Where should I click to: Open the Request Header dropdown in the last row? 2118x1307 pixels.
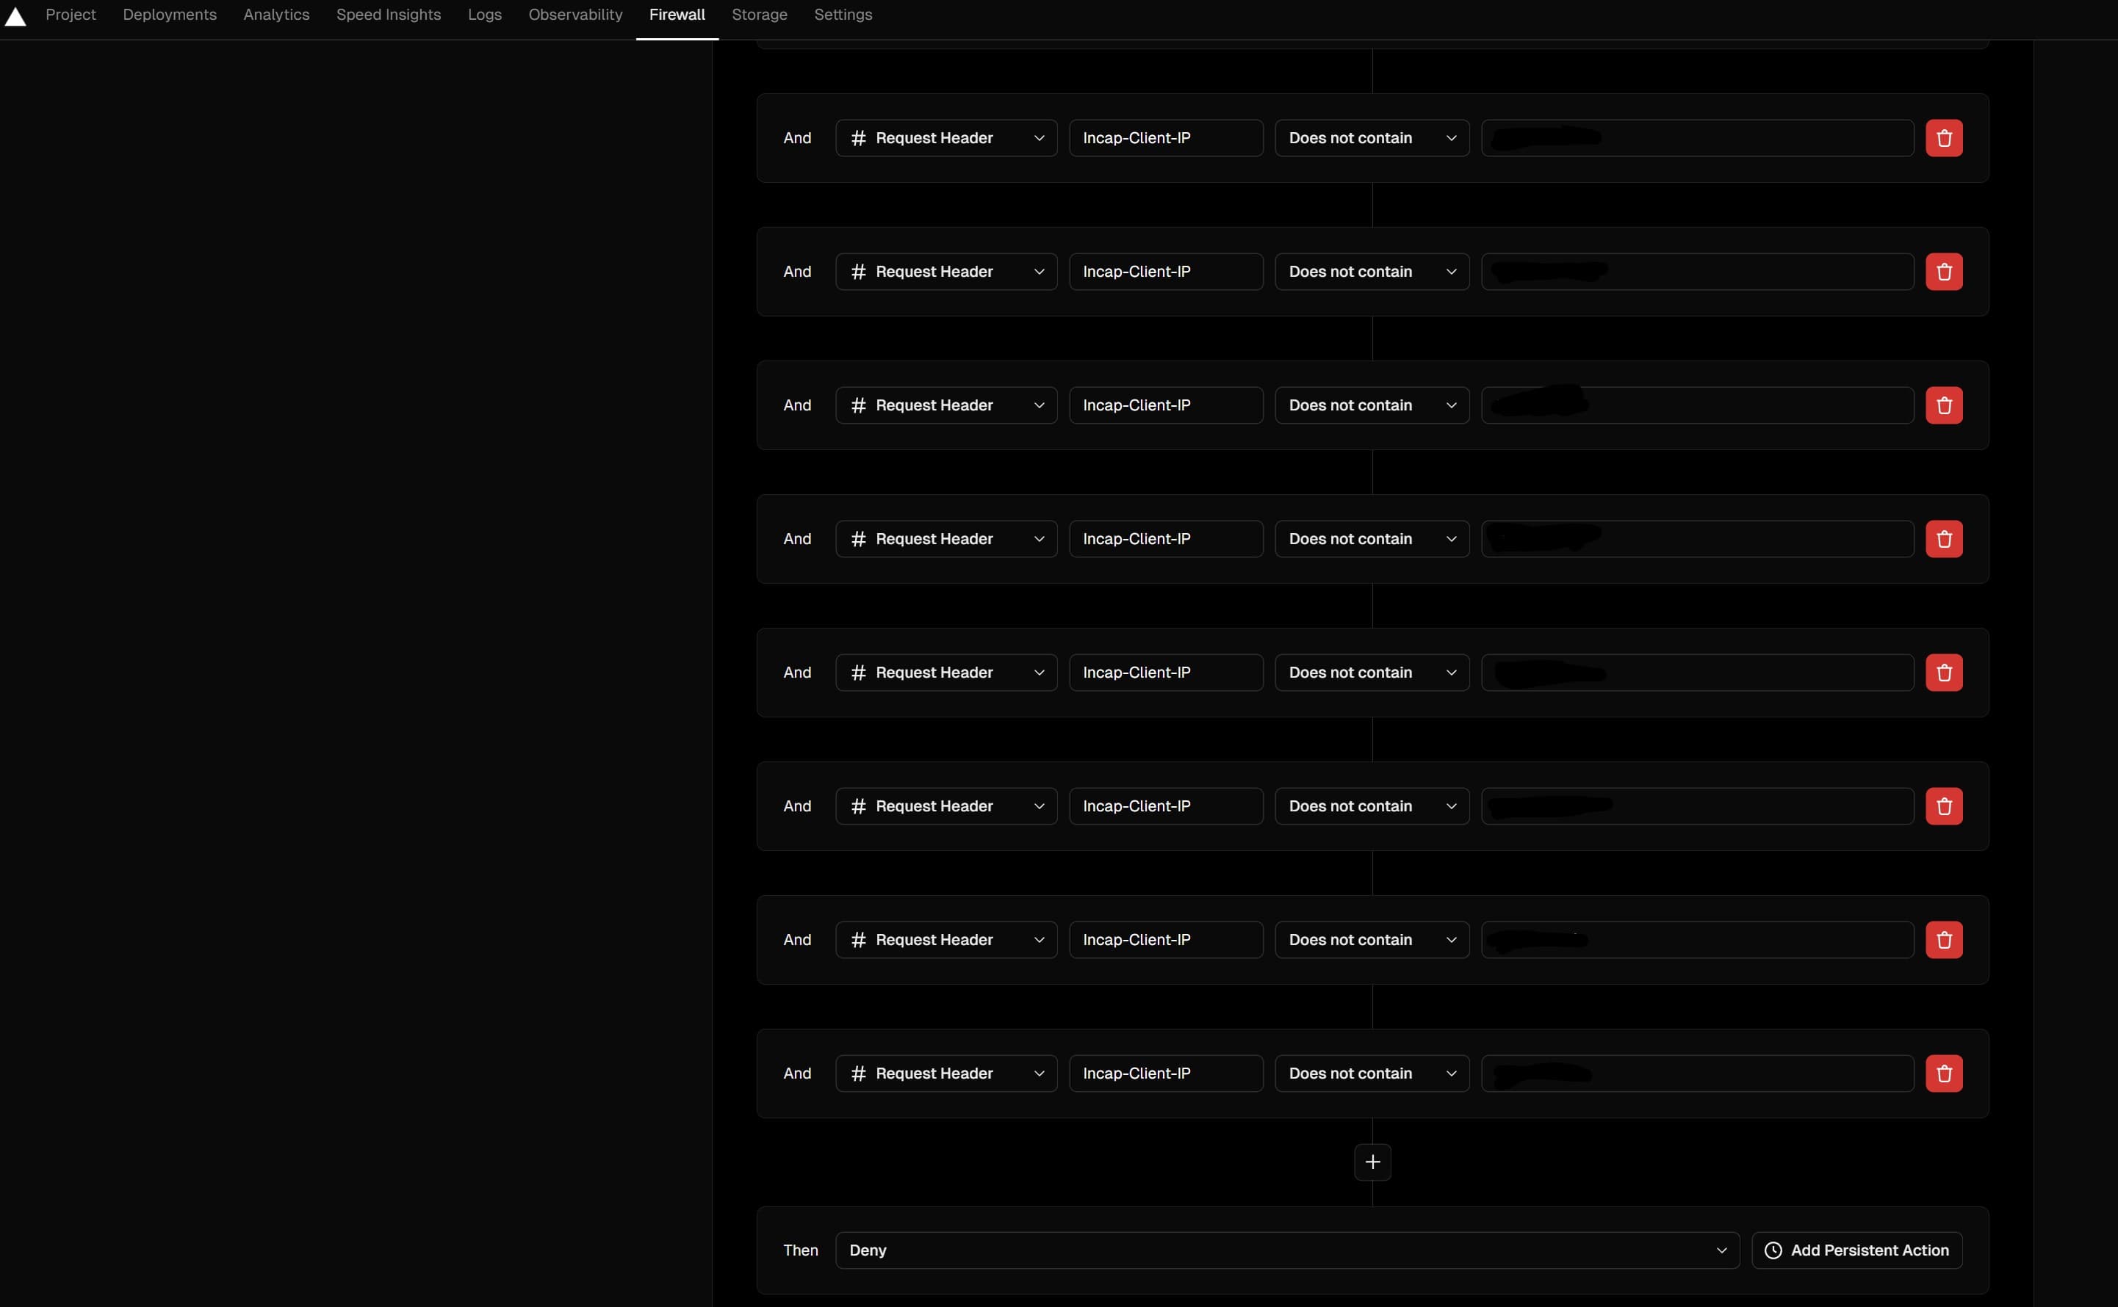point(945,1074)
